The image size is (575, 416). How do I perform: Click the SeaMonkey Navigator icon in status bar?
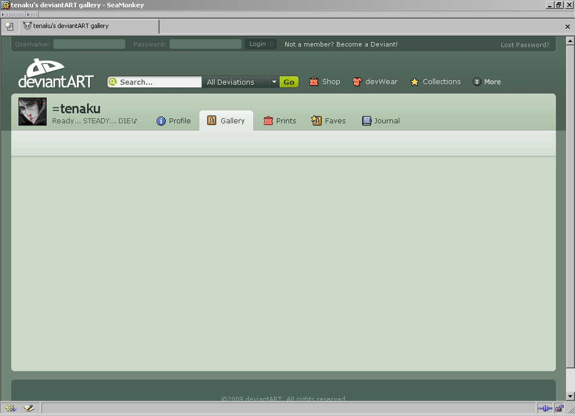click(x=11, y=408)
